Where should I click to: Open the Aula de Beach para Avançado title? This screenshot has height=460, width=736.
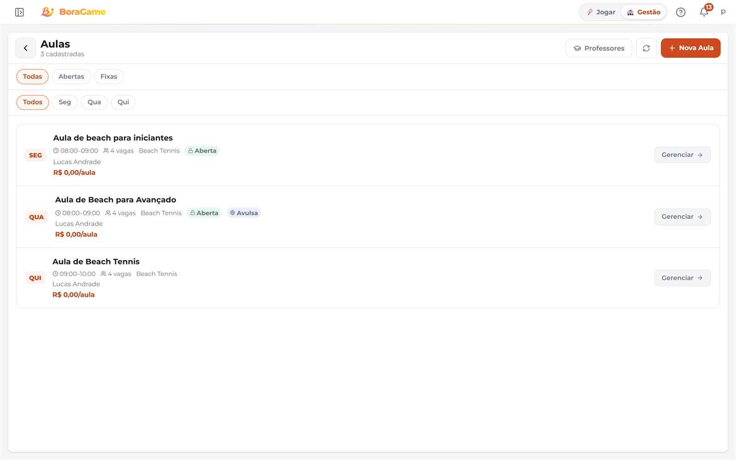pos(115,200)
